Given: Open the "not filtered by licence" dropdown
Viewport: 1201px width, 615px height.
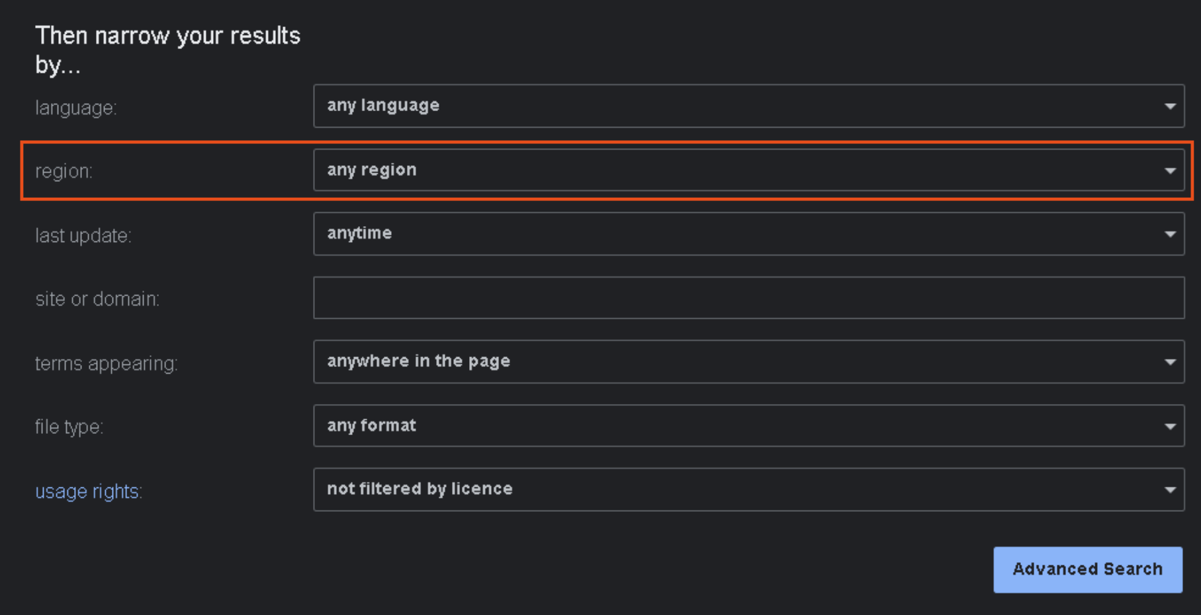Looking at the screenshot, I should click(748, 489).
